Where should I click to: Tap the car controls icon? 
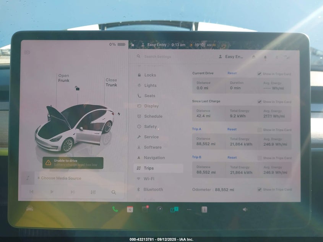coord(29,208)
